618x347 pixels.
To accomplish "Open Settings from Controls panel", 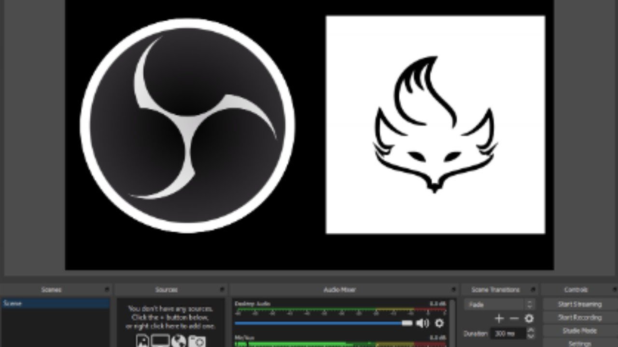I will point(580,343).
